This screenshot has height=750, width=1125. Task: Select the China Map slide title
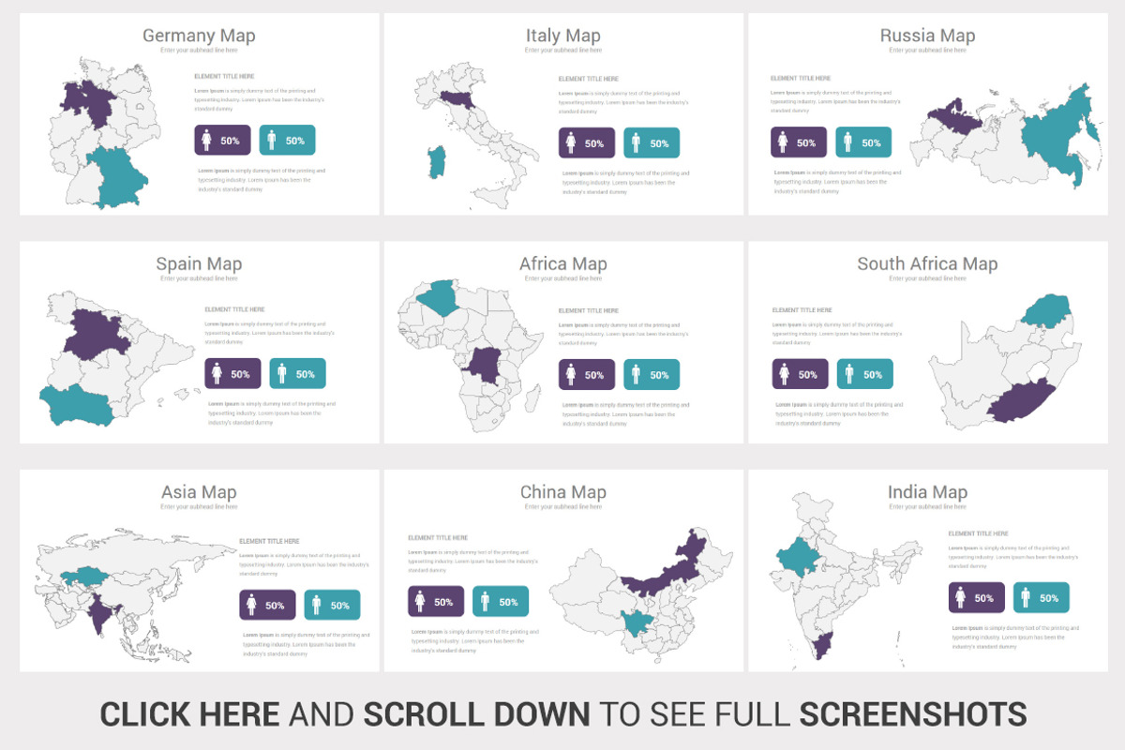[x=562, y=492]
